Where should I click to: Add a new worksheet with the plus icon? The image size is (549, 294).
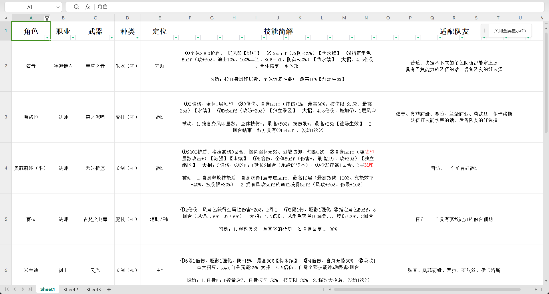tap(109, 289)
